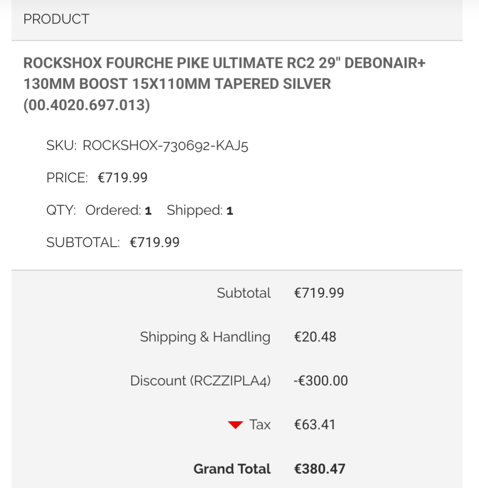The width and height of the screenshot is (479, 488).
Task: Click the -€300.00 discount amount
Action: click(321, 381)
